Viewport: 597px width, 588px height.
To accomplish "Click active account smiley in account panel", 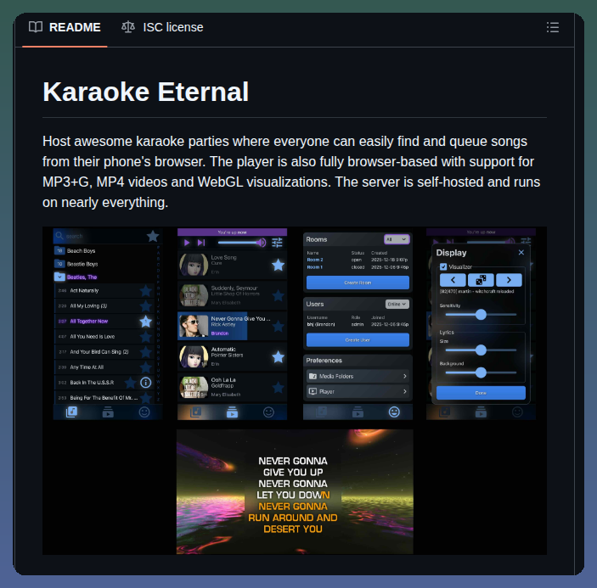I will tap(394, 412).
